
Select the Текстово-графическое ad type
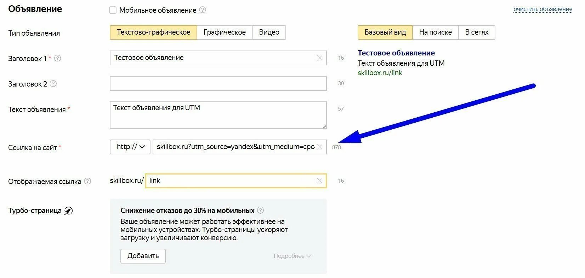(x=153, y=32)
